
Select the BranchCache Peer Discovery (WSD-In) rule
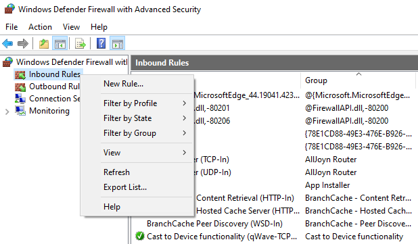coord(214,224)
